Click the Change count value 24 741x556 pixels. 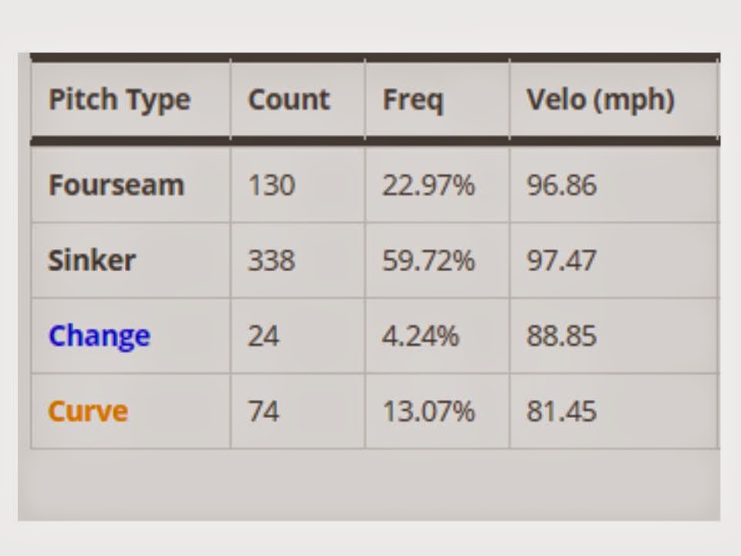point(264,336)
